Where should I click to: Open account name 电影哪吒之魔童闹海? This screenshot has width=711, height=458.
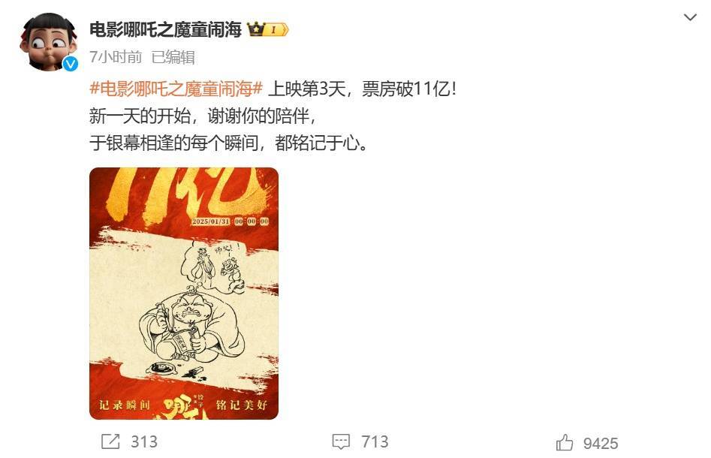165,30
